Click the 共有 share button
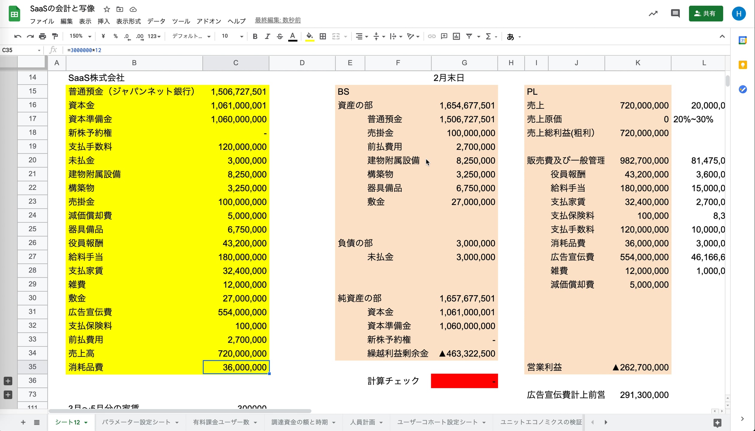The image size is (755, 431). click(706, 13)
